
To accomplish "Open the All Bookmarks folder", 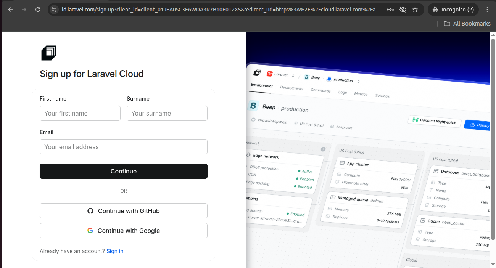I will (x=467, y=24).
